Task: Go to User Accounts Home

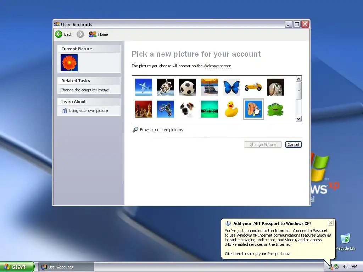Action: [99, 34]
